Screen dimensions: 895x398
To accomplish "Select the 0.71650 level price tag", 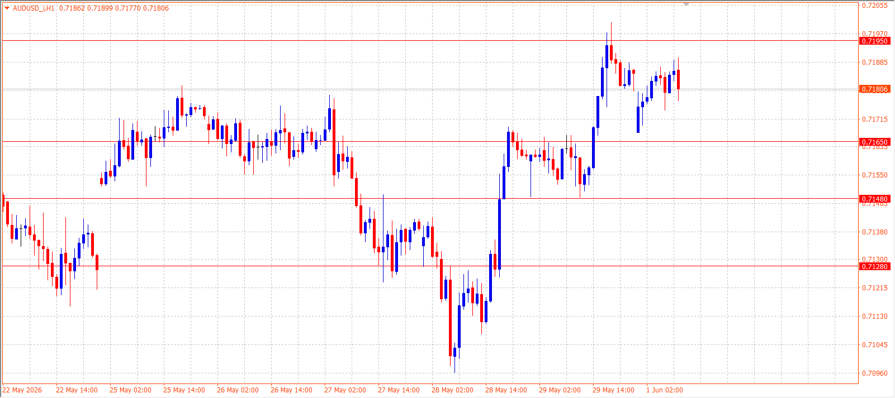I will (x=874, y=142).
